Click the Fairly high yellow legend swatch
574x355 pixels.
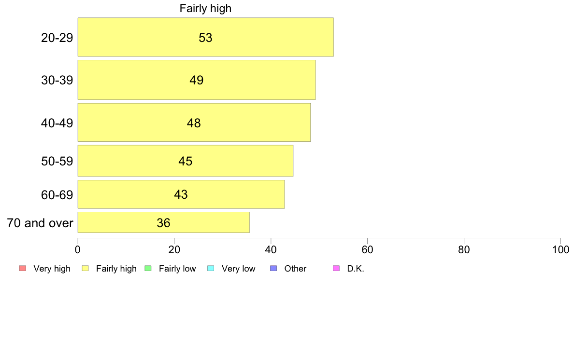86,268
